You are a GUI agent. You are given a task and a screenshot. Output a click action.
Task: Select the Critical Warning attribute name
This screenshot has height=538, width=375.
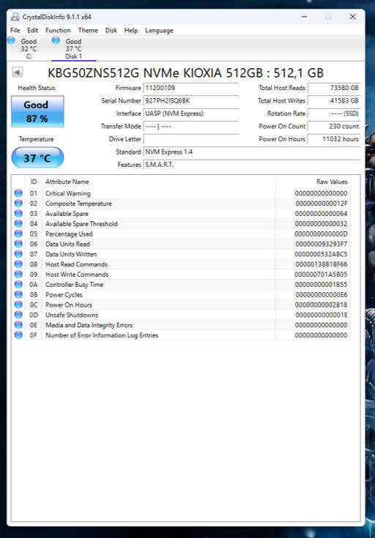[67, 193]
